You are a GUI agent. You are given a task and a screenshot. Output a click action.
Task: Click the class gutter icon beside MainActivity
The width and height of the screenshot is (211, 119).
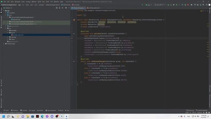click(x=74, y=20)
